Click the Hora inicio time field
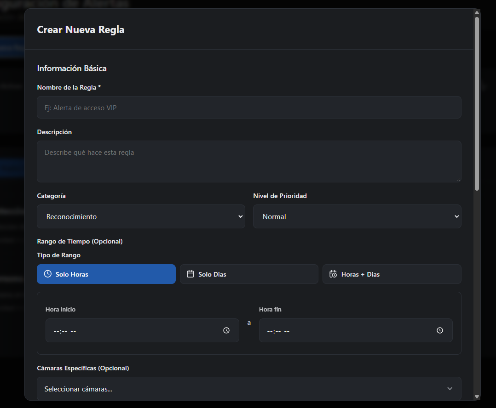This screenshot has height=408, width=496. coord(142,330)
